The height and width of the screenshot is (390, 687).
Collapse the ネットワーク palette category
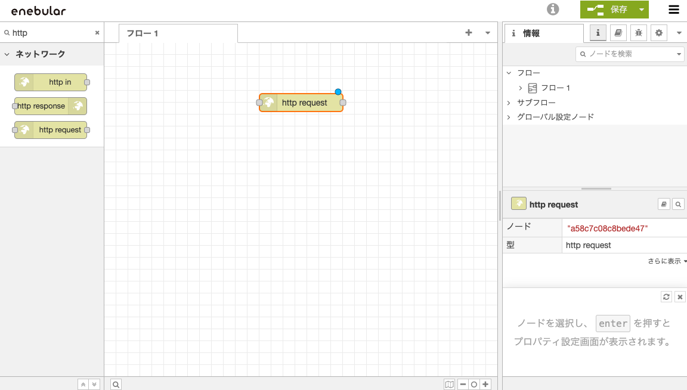(7, 54)
